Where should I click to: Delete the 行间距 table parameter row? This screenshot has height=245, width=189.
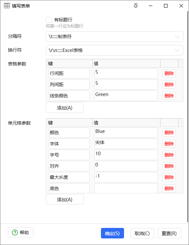169,73
